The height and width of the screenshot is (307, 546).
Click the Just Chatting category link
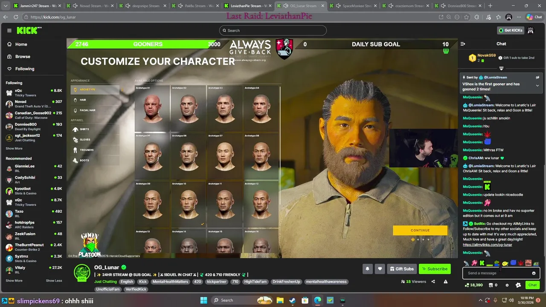[x=105, y=282]
